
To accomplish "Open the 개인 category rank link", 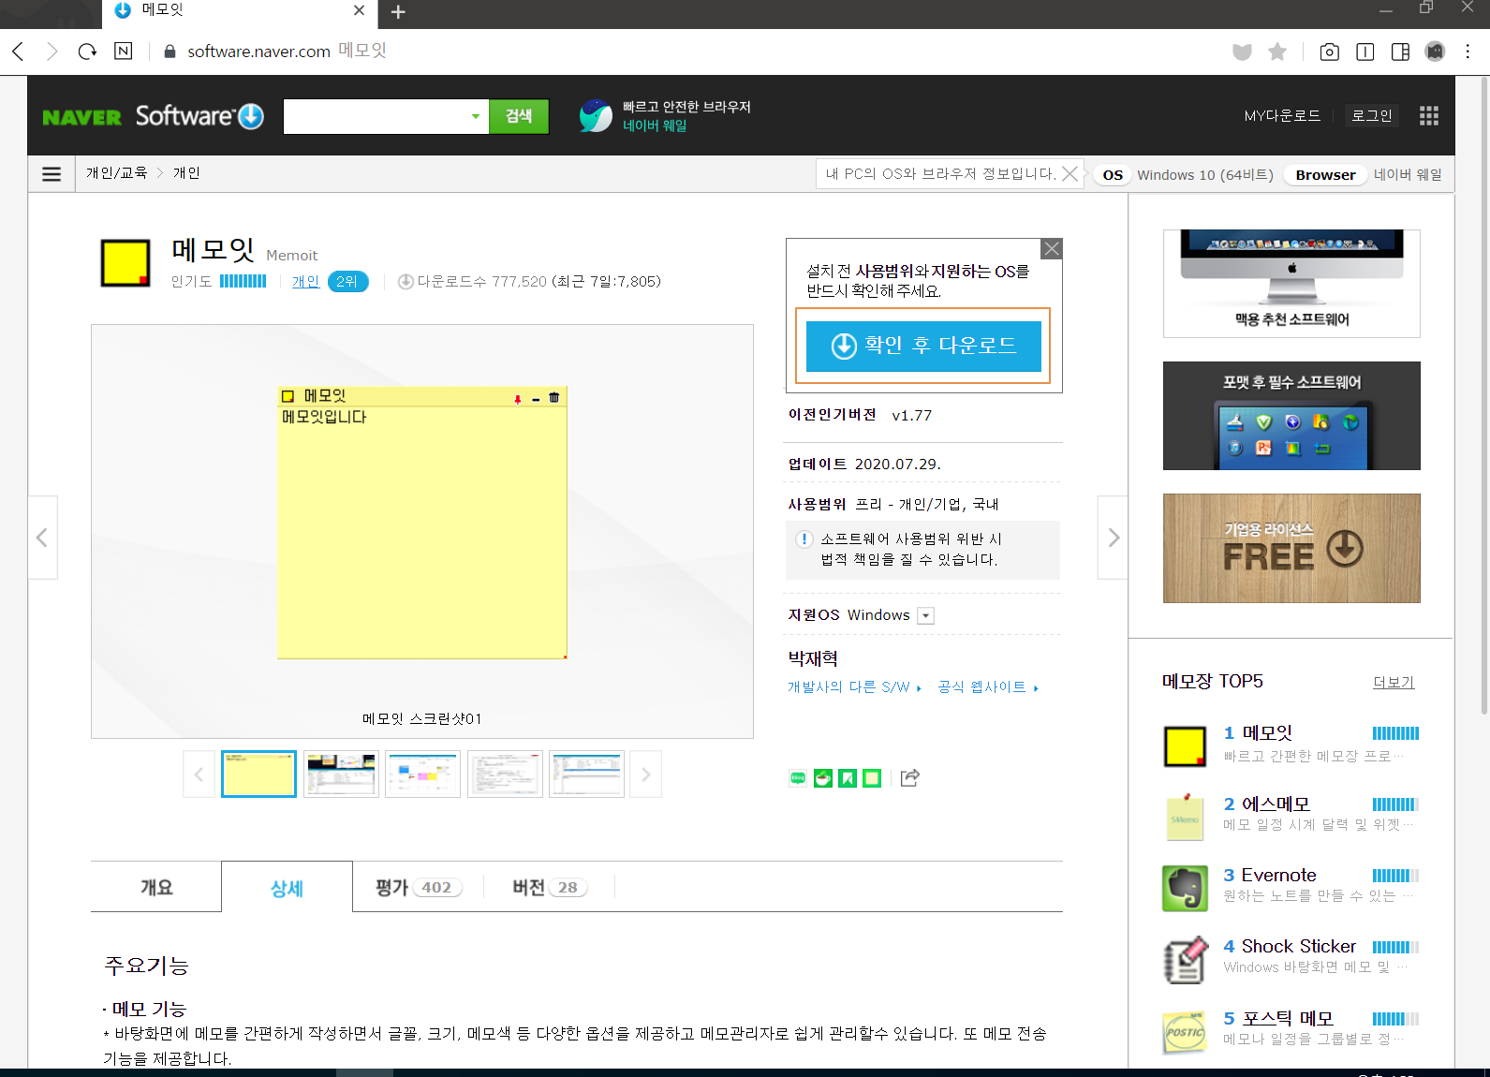I will point(306,282).
